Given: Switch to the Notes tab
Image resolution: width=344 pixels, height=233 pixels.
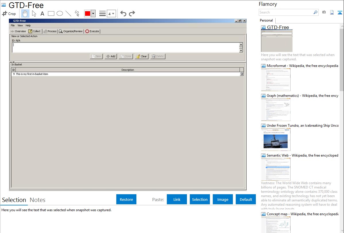Looking at the screenshot, I should pos(38,200).
